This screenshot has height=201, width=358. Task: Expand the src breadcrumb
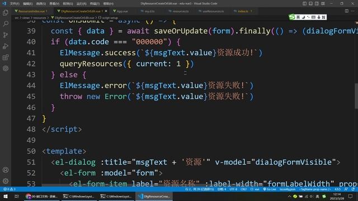point(17,17)
